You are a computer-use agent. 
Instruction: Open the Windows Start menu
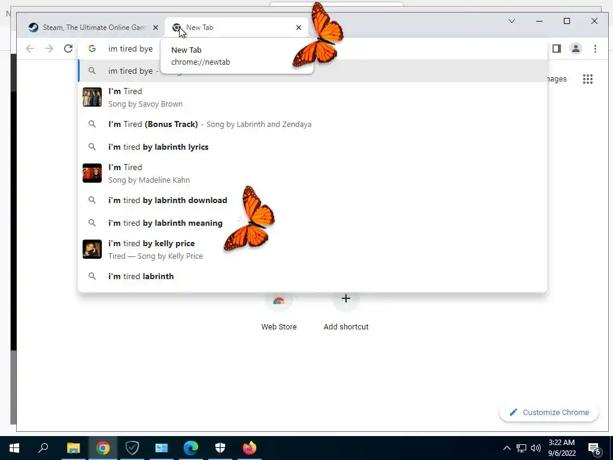click(x=14, y=448)
